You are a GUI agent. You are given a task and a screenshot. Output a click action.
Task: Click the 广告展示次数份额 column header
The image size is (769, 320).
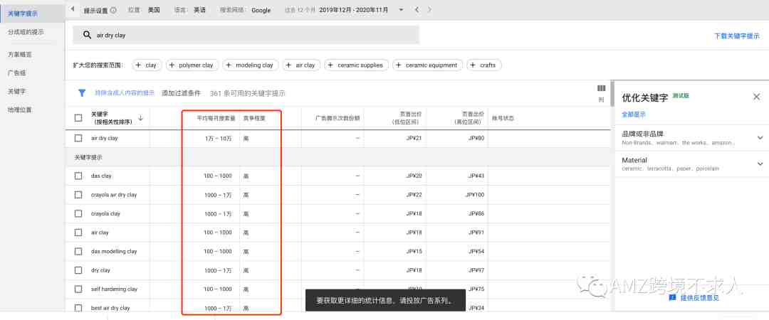pyautogui.click(x=338, y=118)
